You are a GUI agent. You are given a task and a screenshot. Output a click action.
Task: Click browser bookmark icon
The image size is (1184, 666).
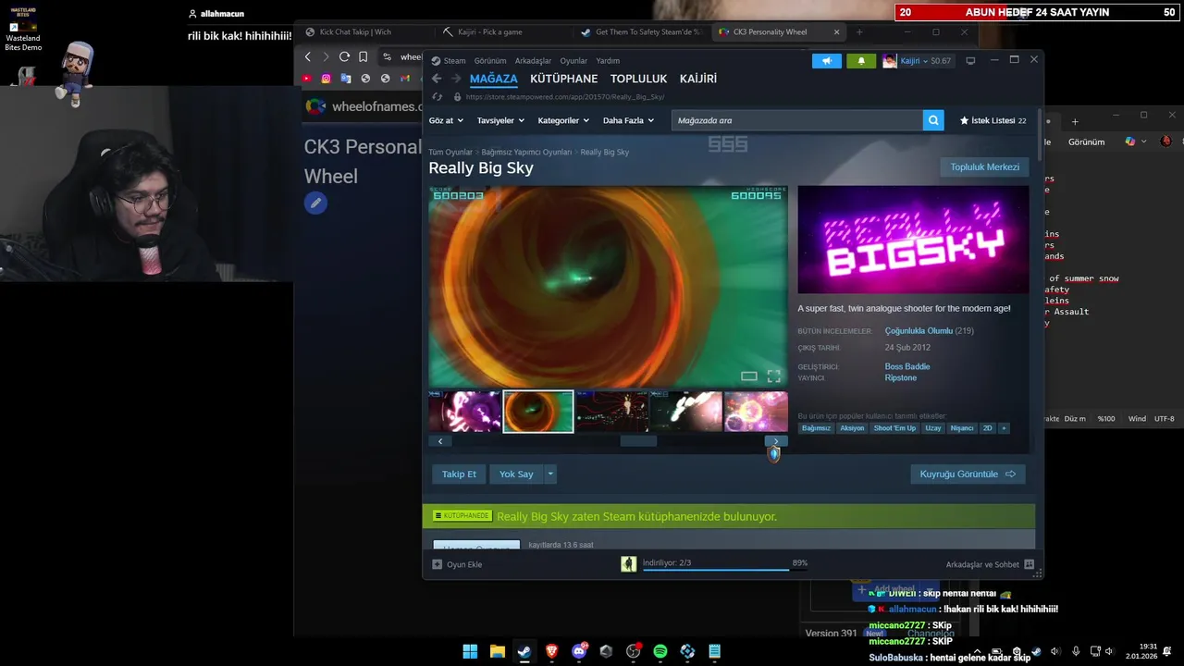click(x=363, y=56)
